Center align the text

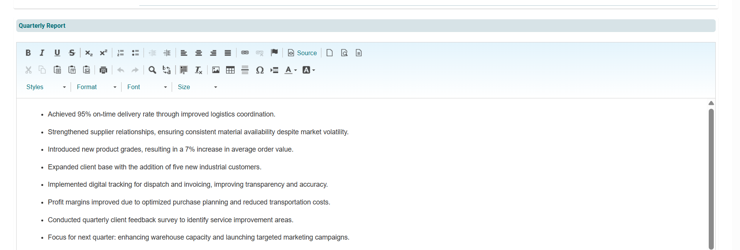[x=199, y=53]
